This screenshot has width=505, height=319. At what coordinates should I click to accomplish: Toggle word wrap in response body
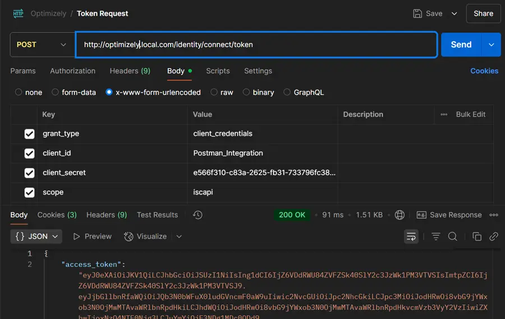click(x=411, y=237)
